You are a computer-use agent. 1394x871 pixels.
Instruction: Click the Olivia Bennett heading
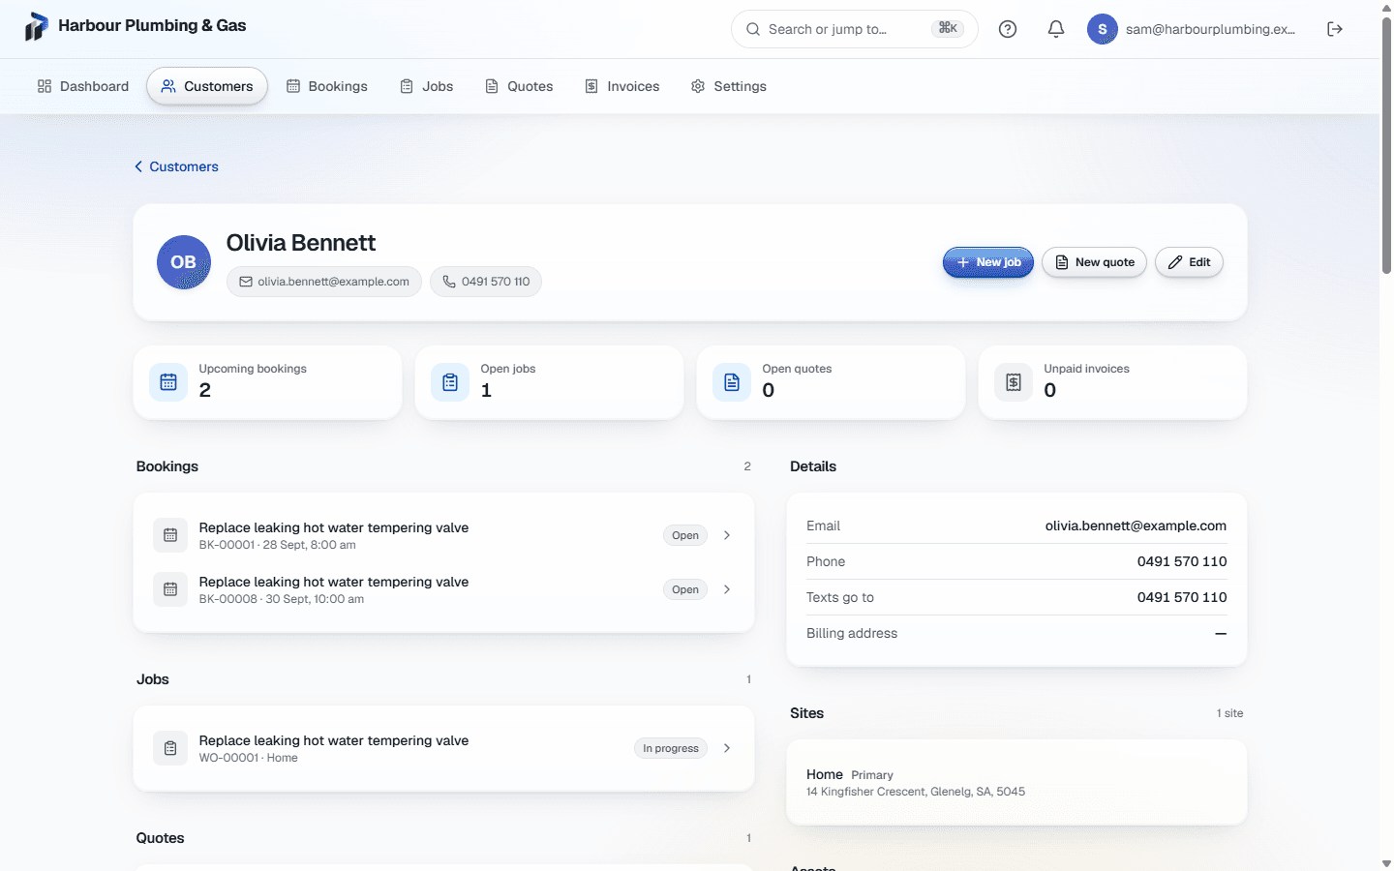301,243
